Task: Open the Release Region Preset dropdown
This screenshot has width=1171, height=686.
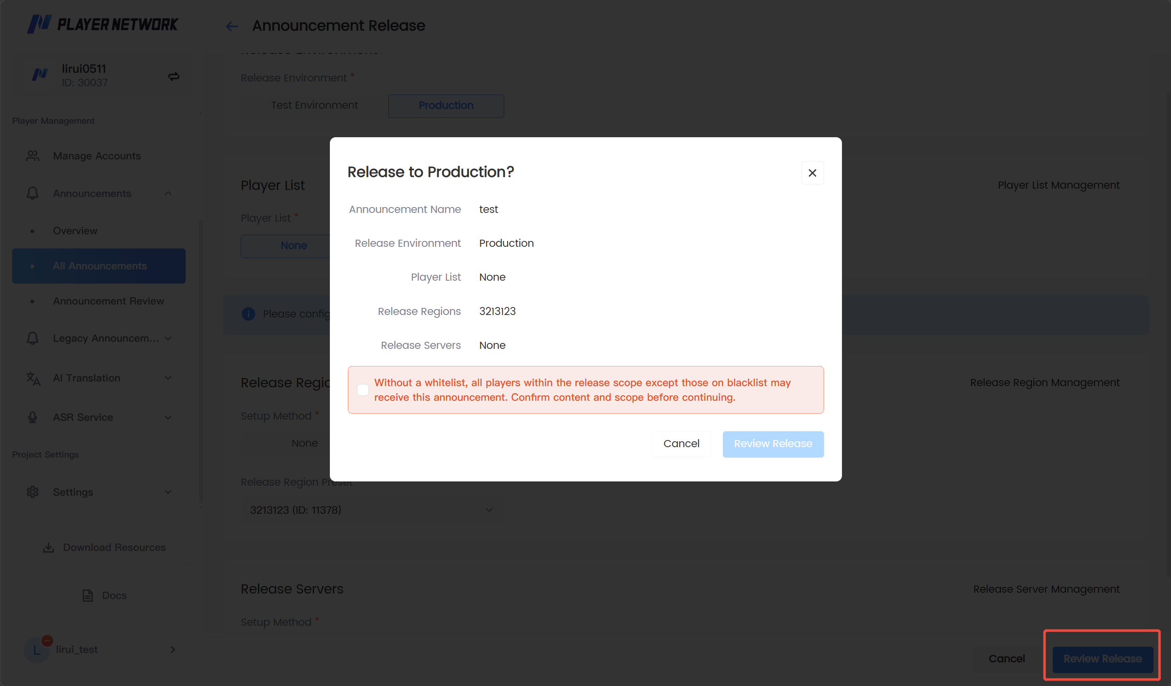Action: (371, 510)
